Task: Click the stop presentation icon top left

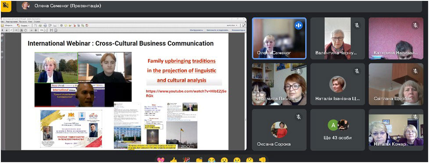Action: coord(5,6)
